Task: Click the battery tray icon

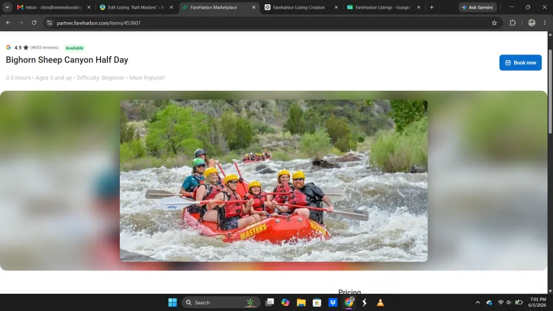Action: coord(519,302)
